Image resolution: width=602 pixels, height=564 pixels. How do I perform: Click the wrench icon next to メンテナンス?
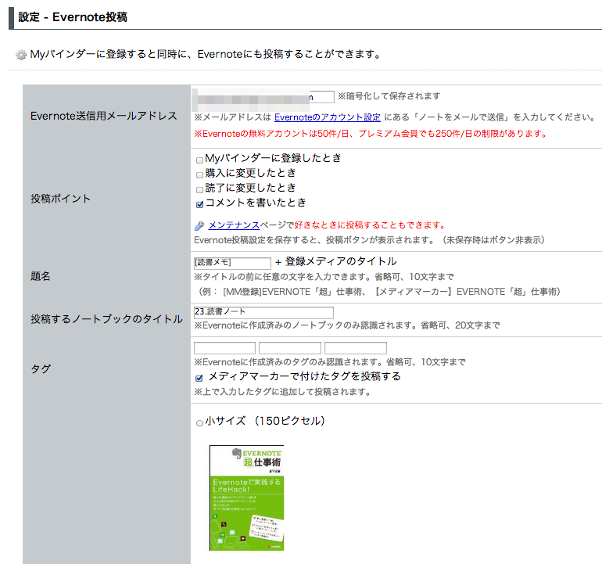199,225
